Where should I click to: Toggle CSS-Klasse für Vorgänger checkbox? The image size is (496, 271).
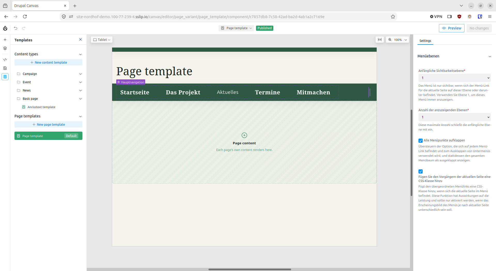pos(421,171)
